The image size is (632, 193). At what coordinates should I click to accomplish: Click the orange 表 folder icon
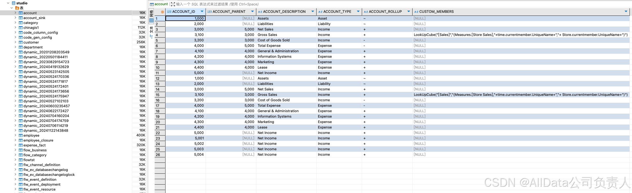(x=17, y=8)
